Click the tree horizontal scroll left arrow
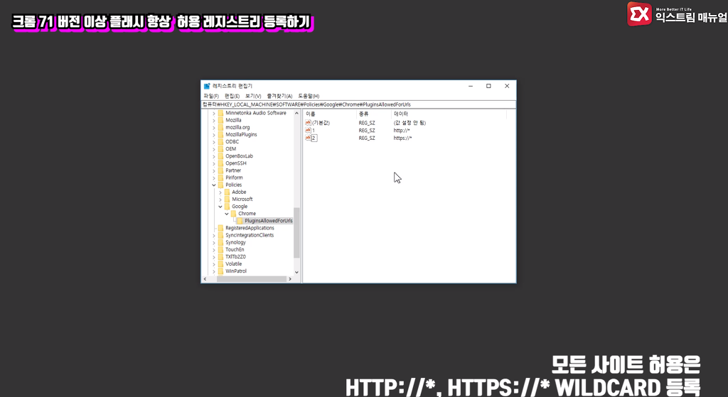The height and width of the screenshot is (397, 728). point(205,278)
